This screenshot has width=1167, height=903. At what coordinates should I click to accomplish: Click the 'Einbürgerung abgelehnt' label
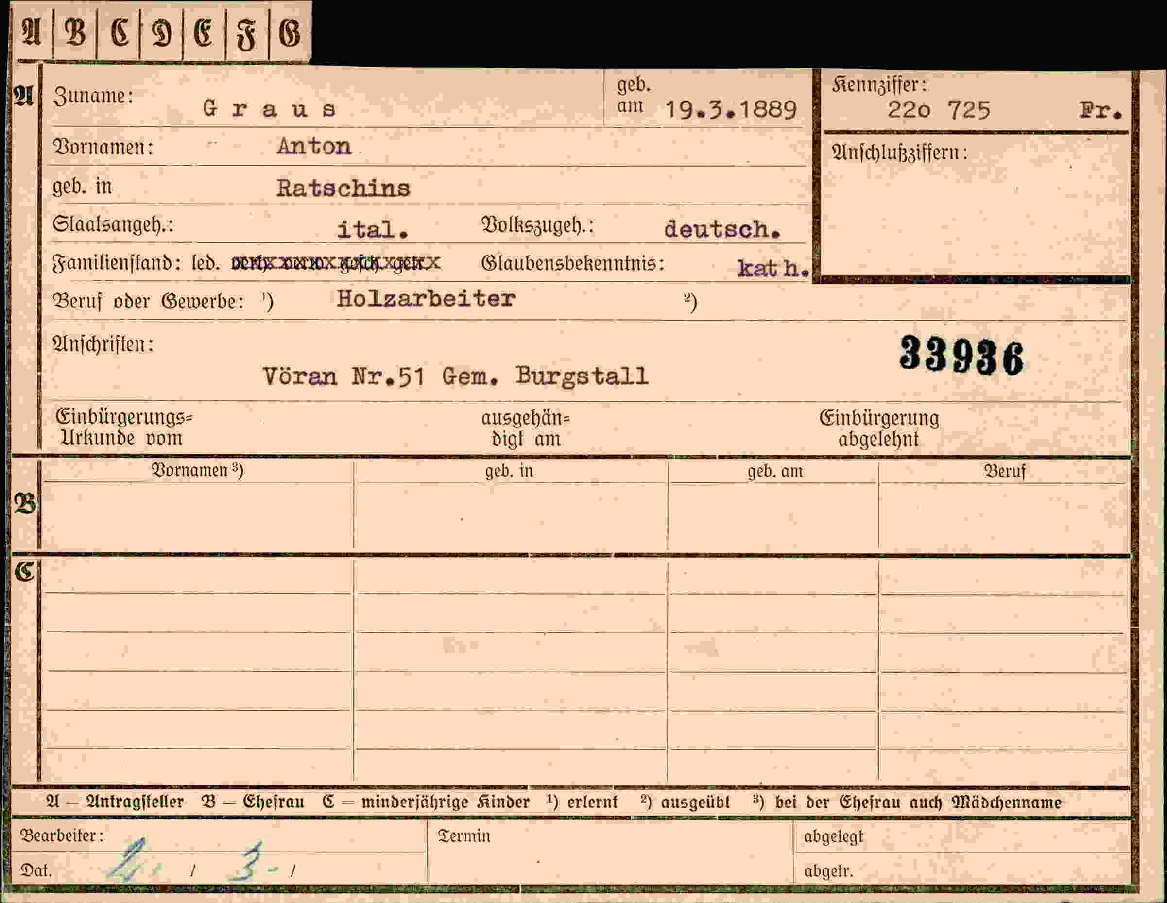click(879, 428)
